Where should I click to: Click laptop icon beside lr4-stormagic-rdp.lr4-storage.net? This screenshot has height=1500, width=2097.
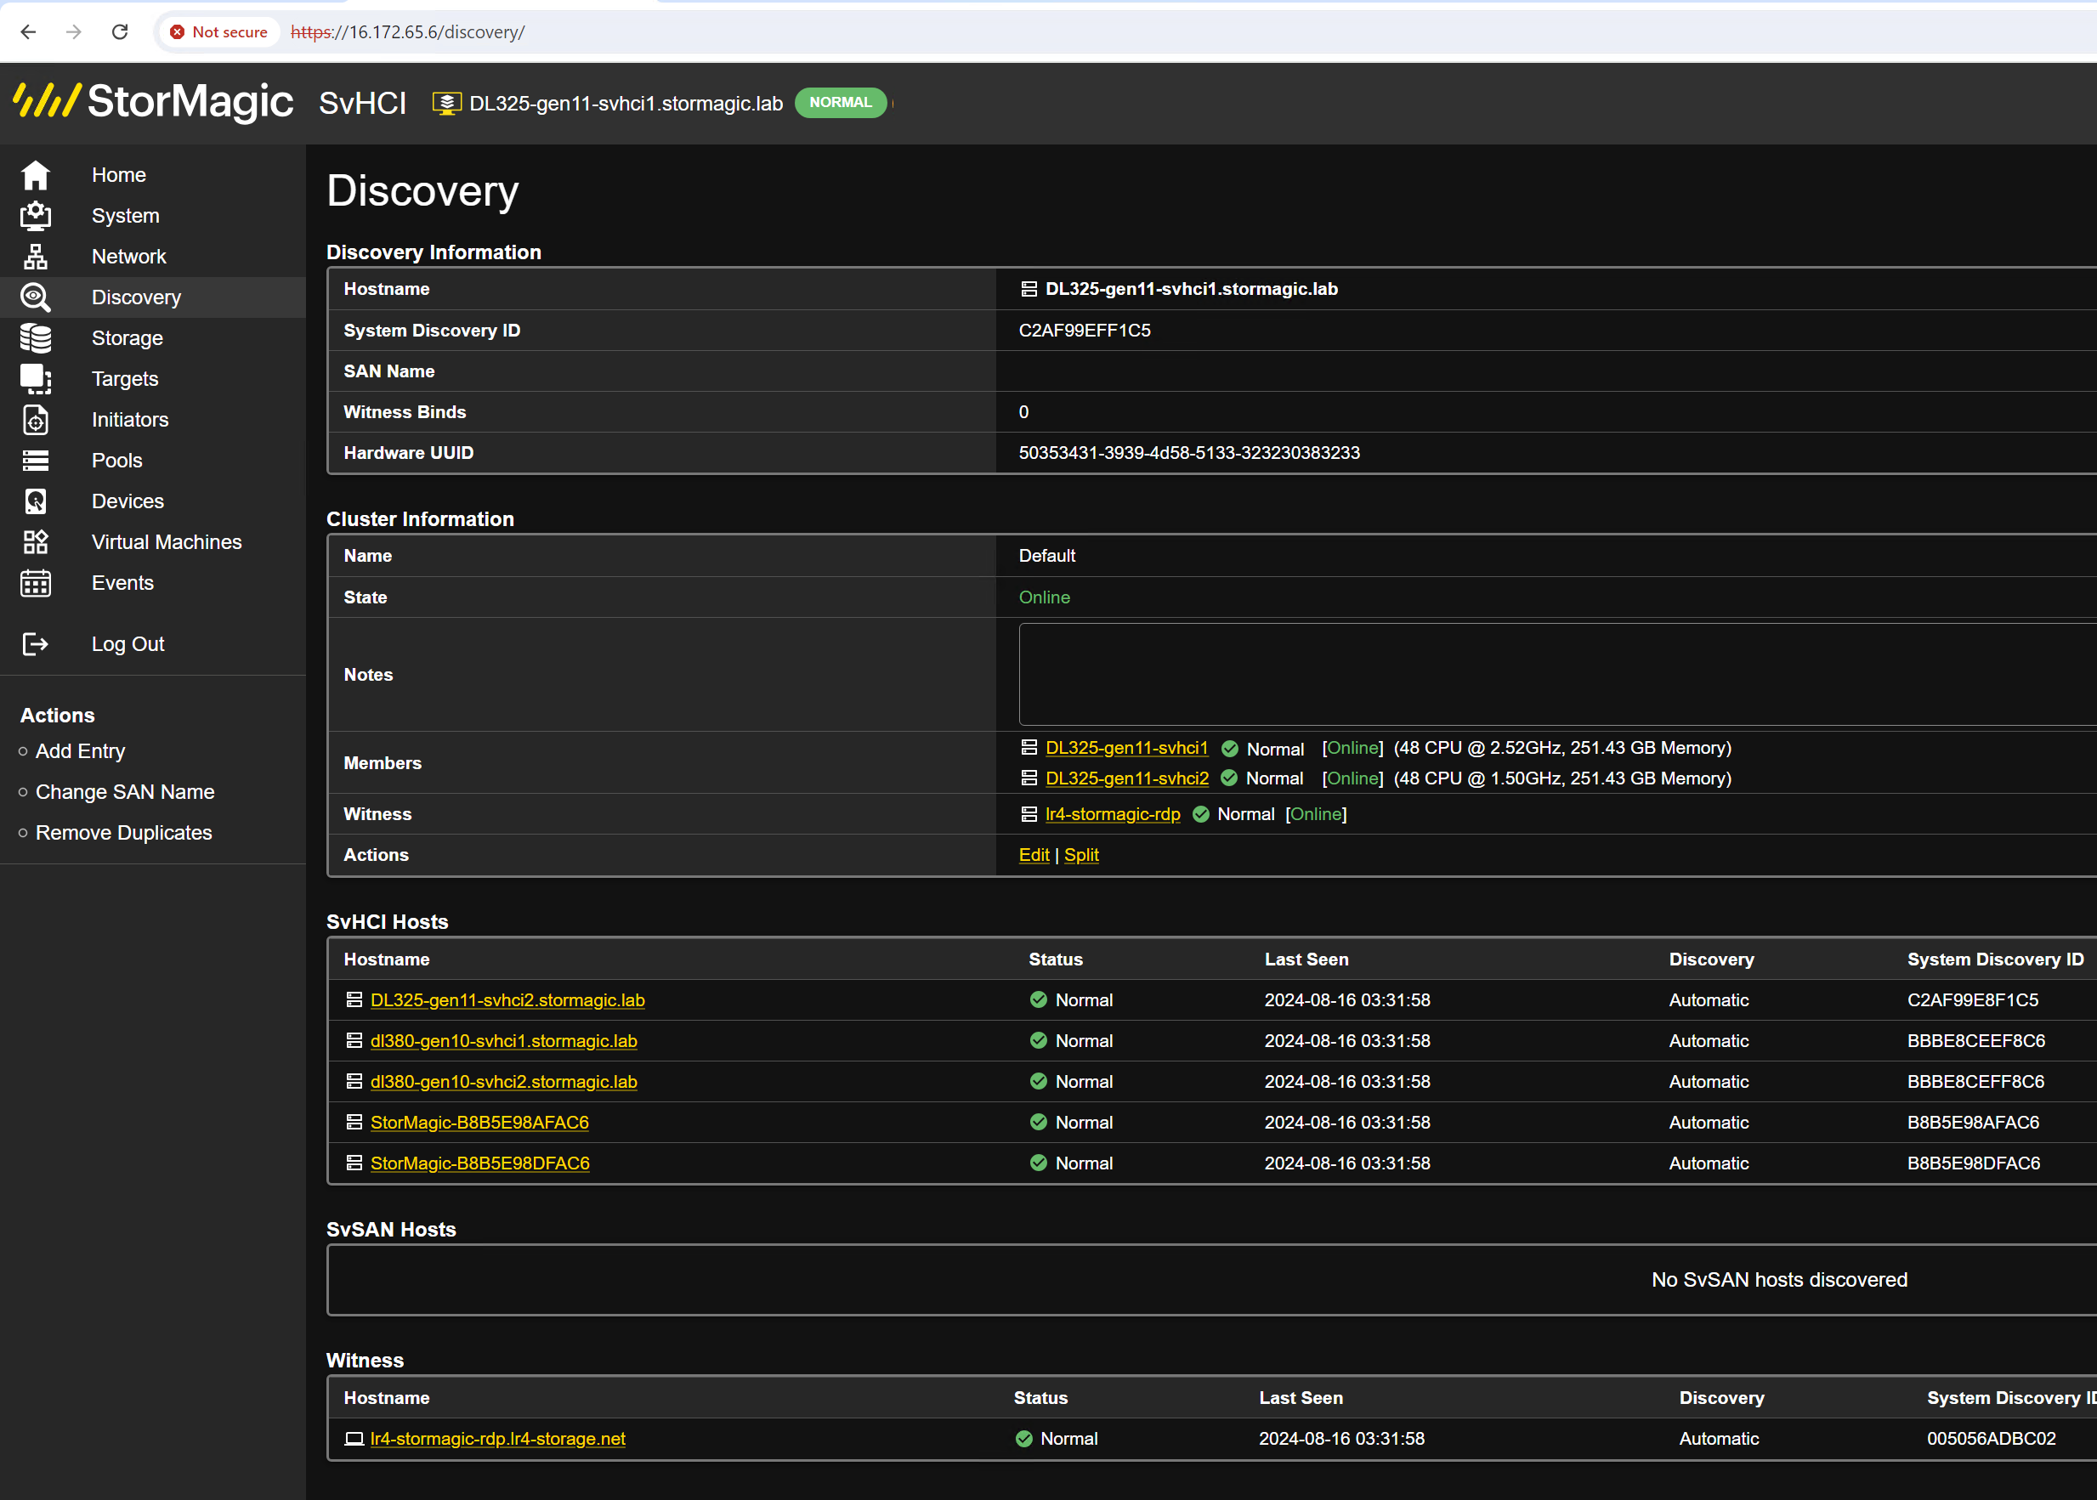354,1438
